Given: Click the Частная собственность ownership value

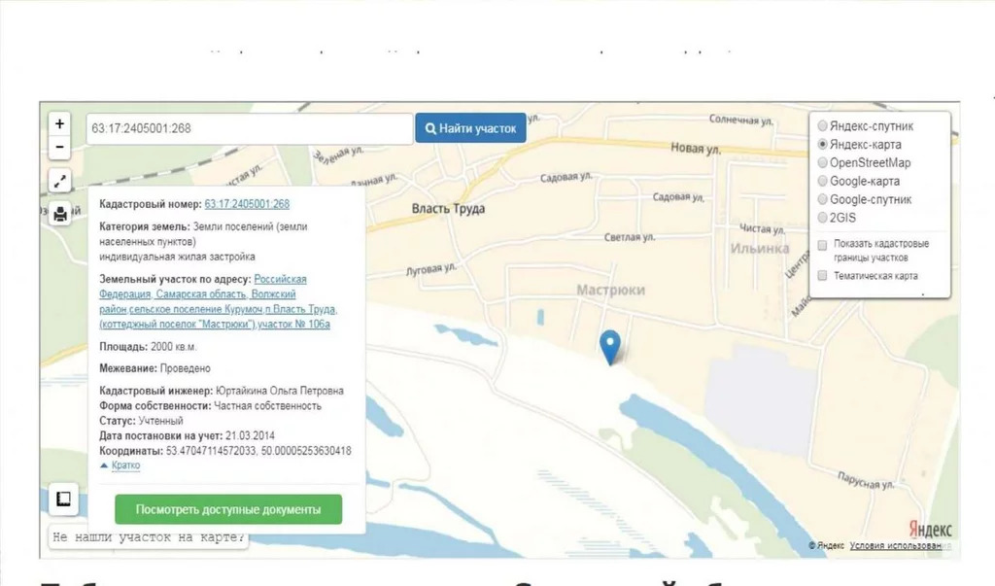Looking at the screenshot, I should pyautogui.click(x=268, y=405).
